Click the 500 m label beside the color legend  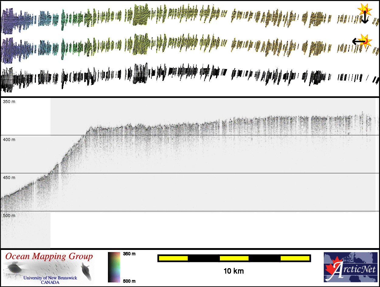[129, 281]
